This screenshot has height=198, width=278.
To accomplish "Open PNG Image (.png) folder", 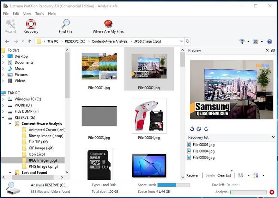I will pyautogui.click(x=43, y=167).
